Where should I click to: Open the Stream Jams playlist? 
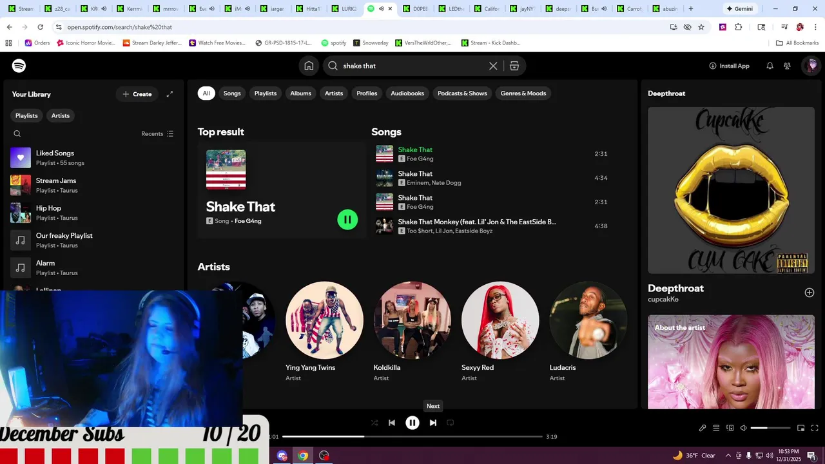point(92,185)
